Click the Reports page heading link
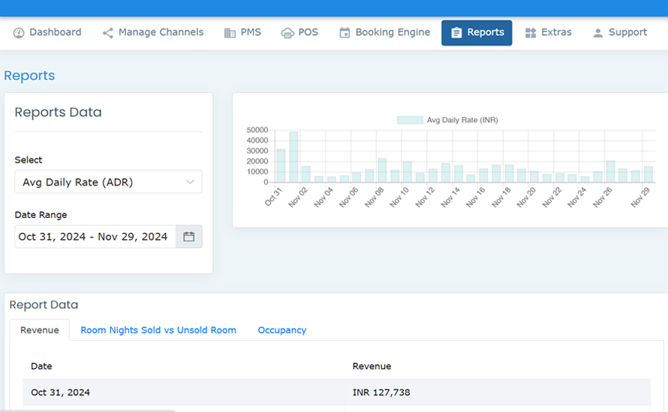Screen dimensions: 668x412 coord(29,76)
